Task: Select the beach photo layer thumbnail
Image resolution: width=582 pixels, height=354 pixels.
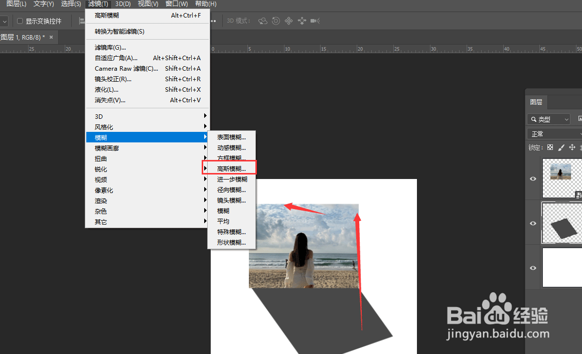Action: (x=562, y=178)
